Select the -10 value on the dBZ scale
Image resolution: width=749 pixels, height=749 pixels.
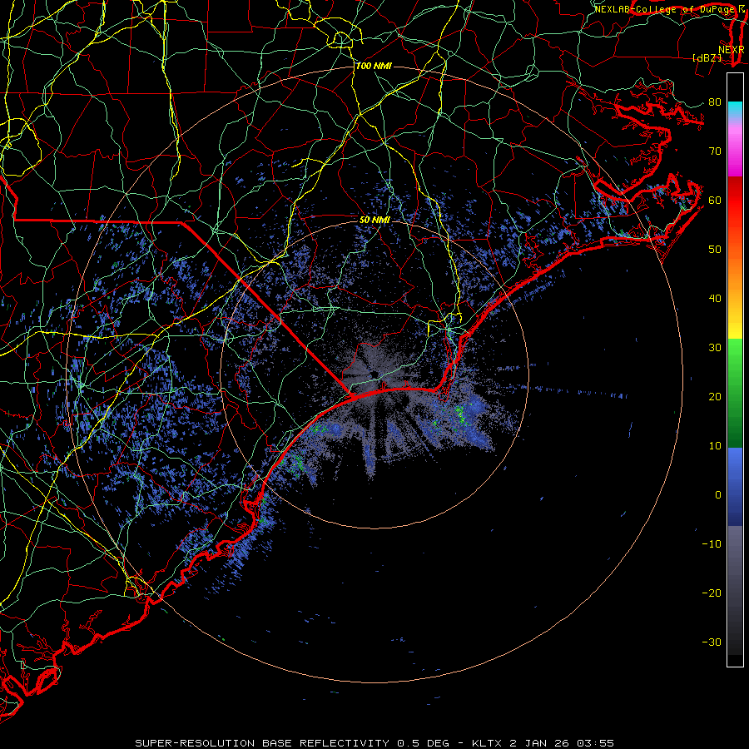712,544
